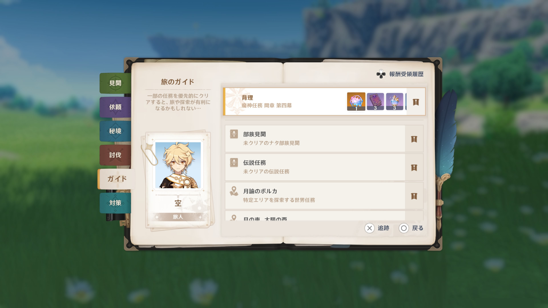The image size is (548, 308).
Task: Click the primogem reward icon
Action: [356, 101]
